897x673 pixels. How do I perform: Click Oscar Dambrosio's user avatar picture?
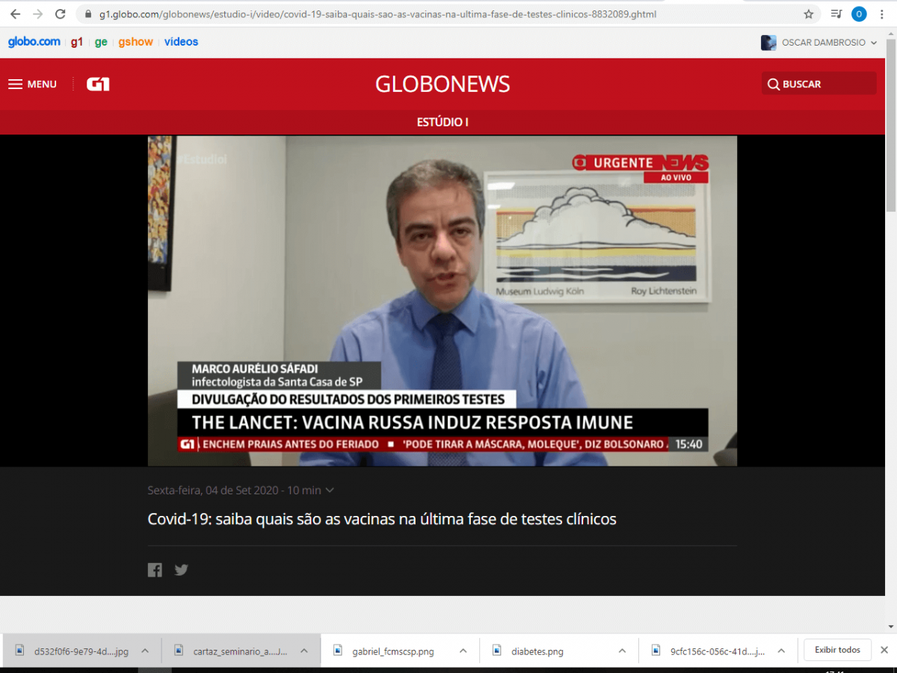pos(768,43)
